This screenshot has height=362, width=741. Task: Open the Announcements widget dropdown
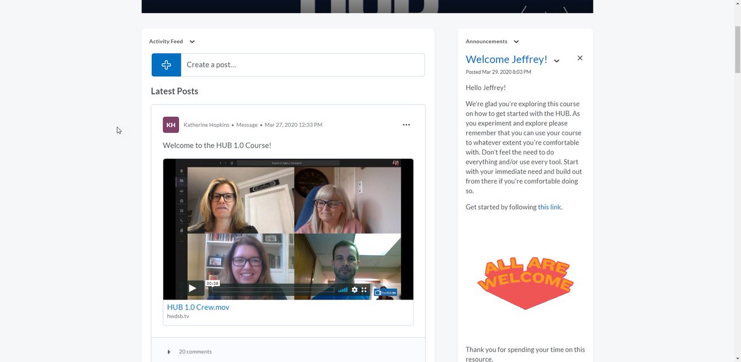516,41
